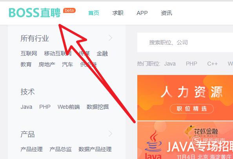The height and width of the screenshot is (159, 233).
Task: Click the 职位精选 button on the banner
Action: (192, 109)
